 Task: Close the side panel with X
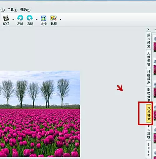pos(149,29)
